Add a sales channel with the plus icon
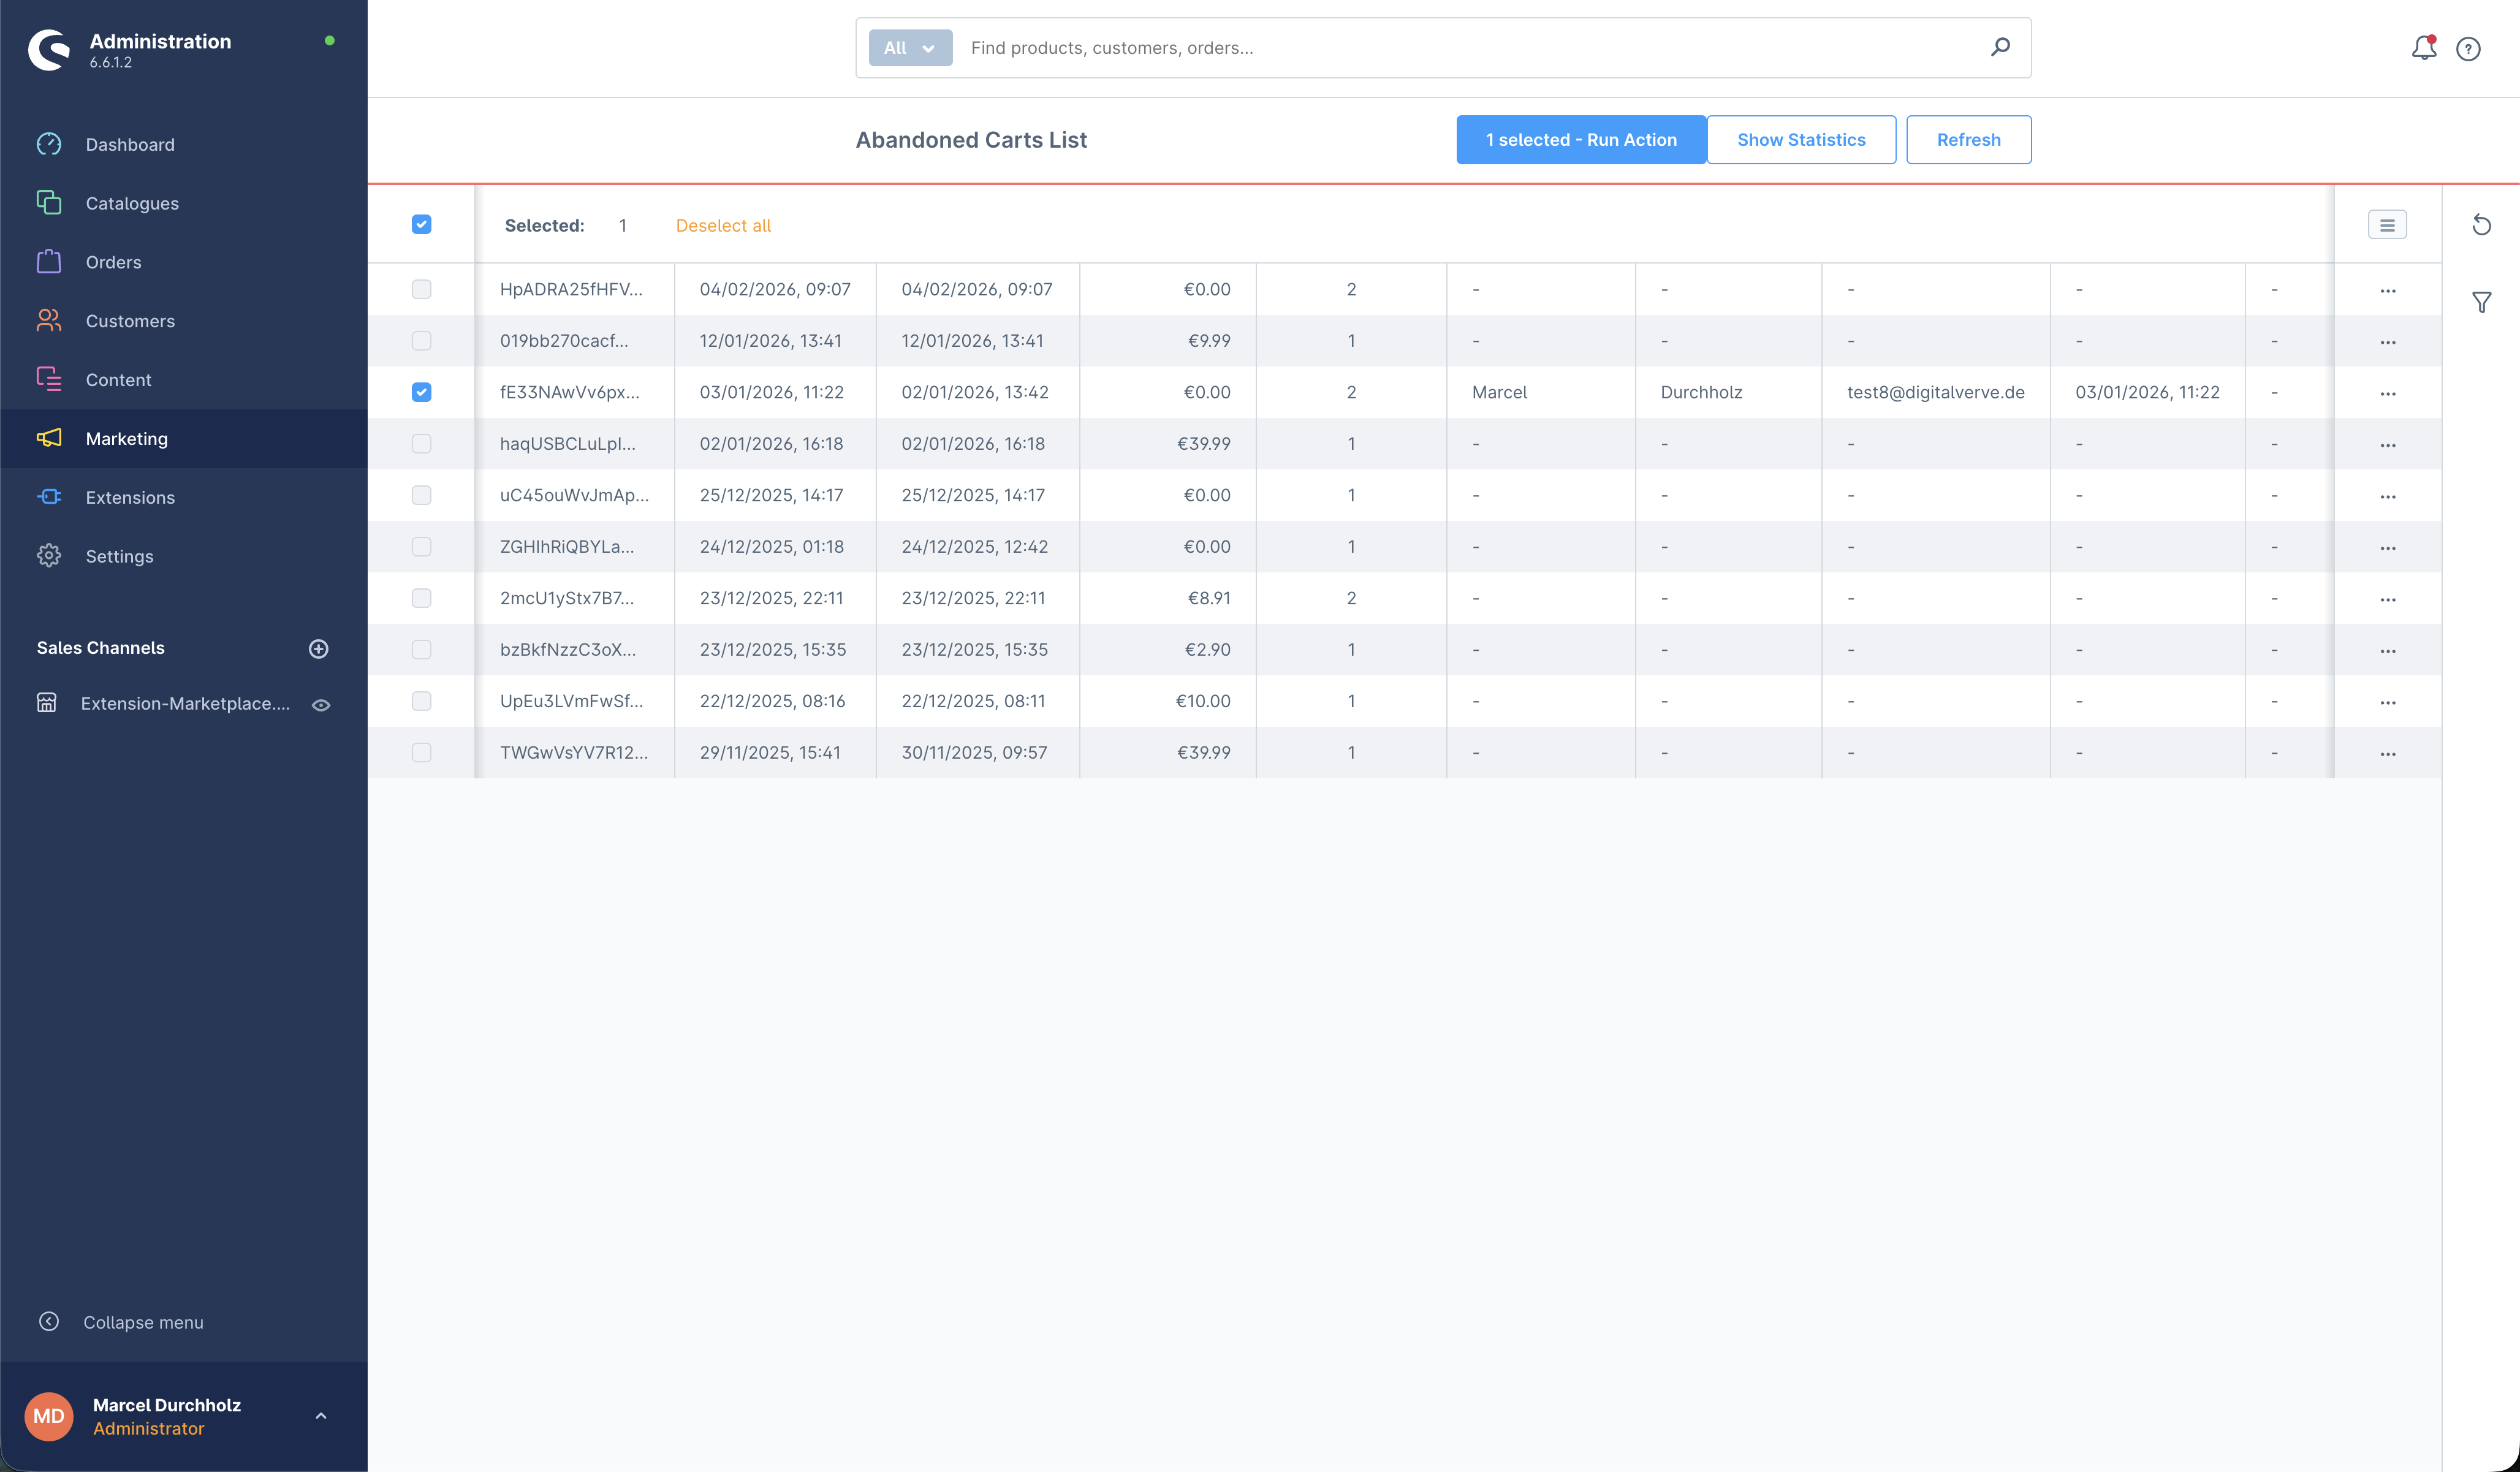The width and height of the screenshot is (2520, 1472). 319,648
